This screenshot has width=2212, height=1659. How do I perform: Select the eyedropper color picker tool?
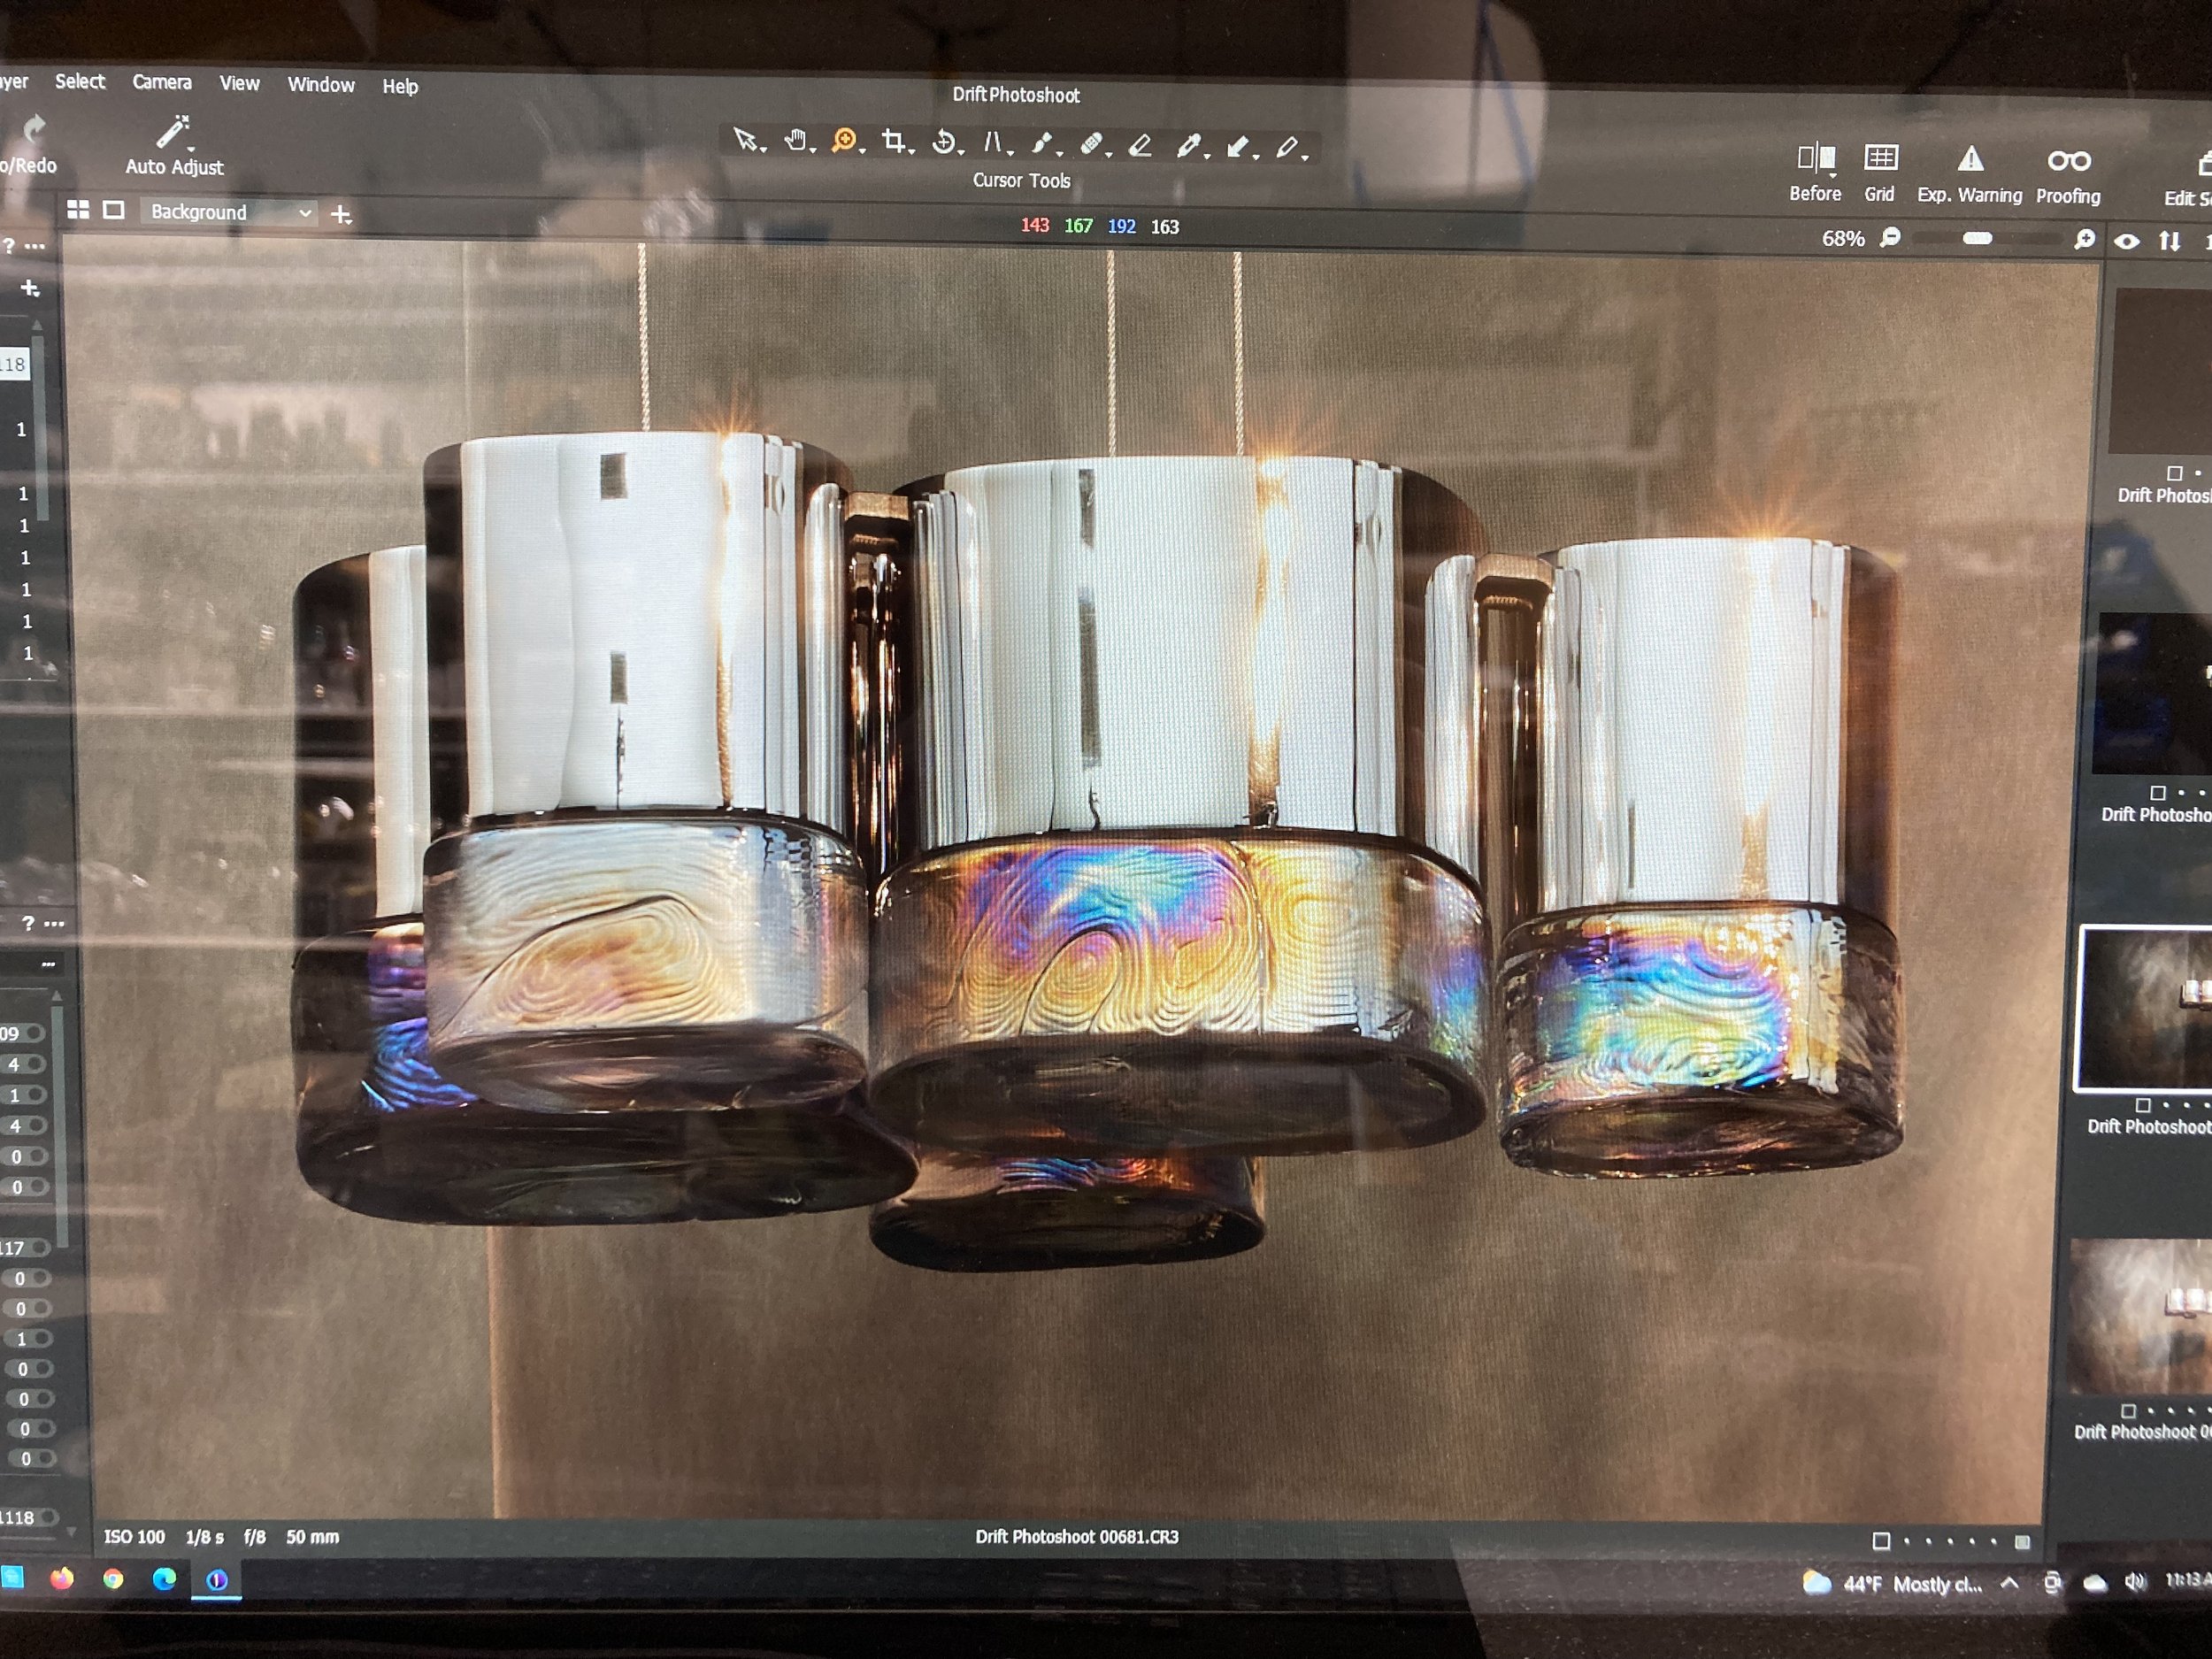(x=1188, y=146)
